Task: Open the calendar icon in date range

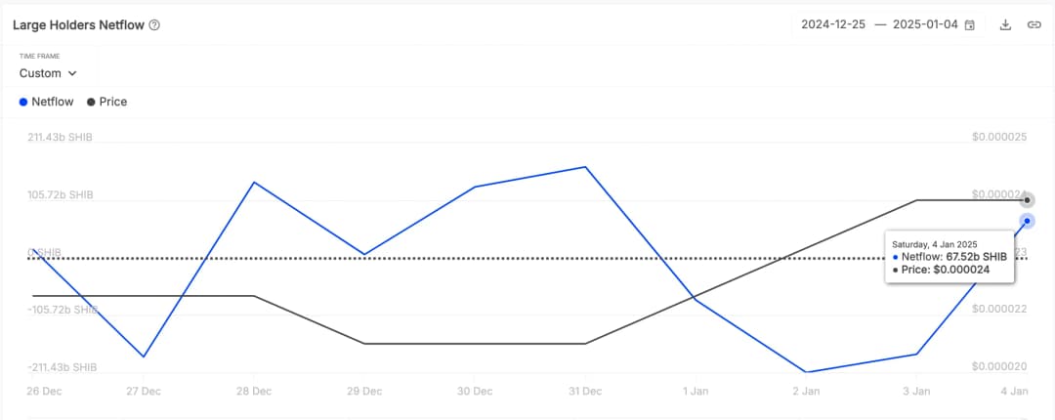Action: 970,25
